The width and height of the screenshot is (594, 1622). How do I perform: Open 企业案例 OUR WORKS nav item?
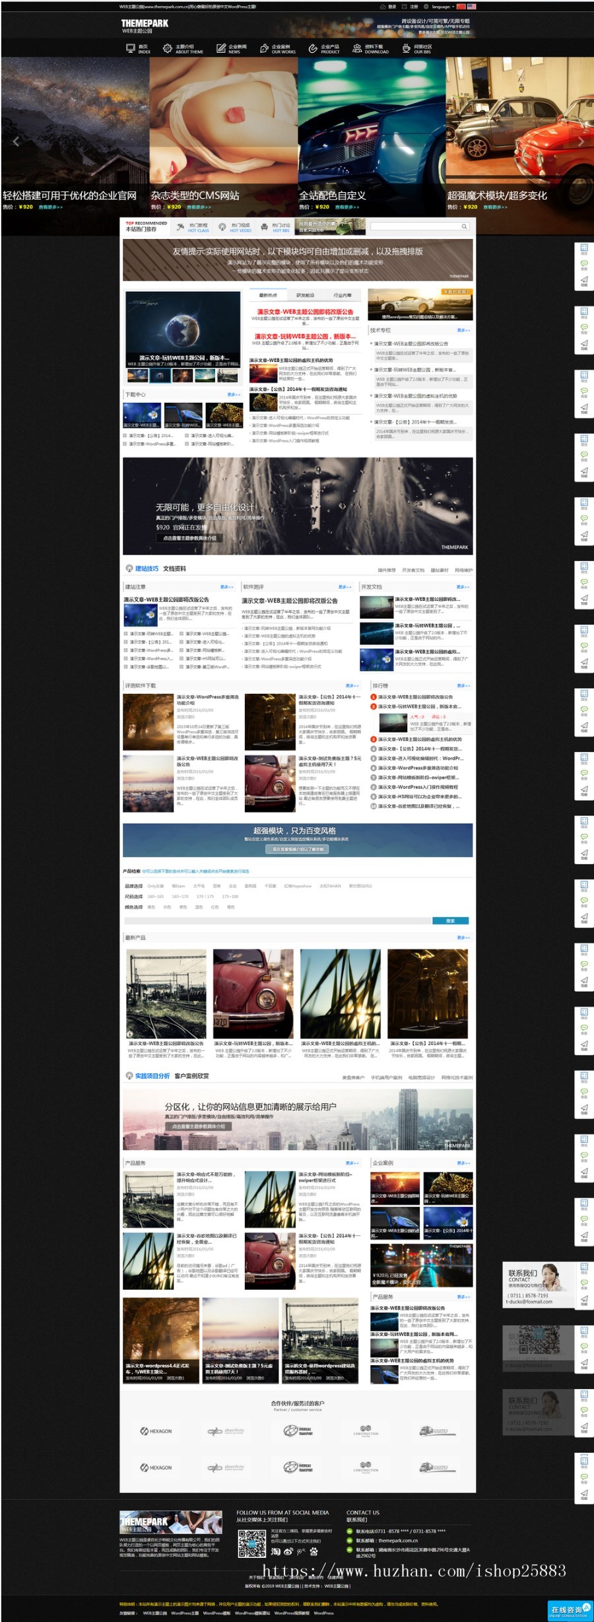click(x=277, y=49)
